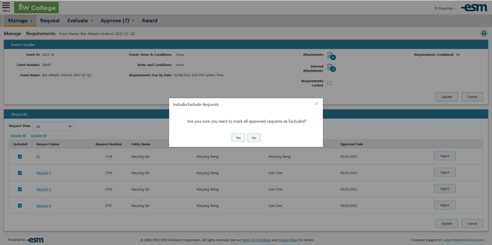Viewport: 492px width, 245px height.
Task: Select request number 2758
Action: 109,157
